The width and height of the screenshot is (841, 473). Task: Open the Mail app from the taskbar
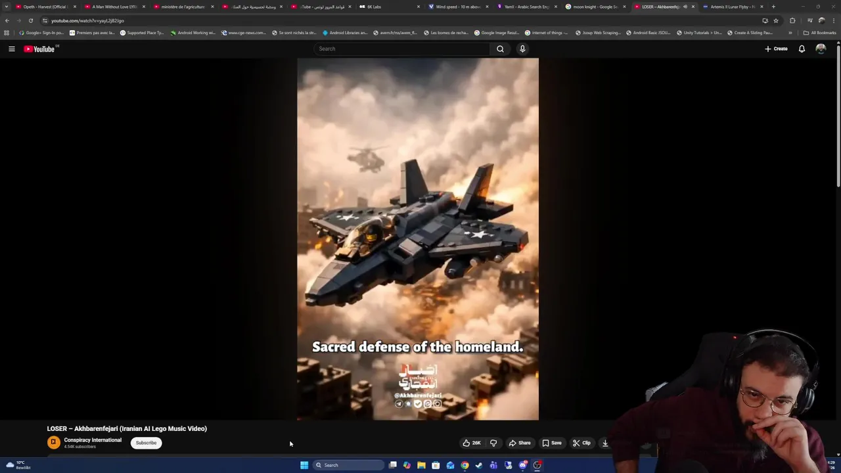[450, 465]
